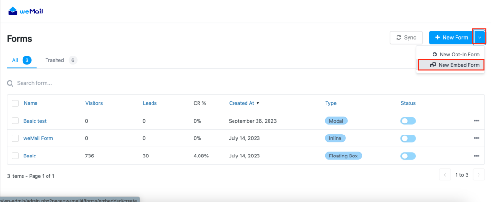Toggle status switch for Basic form
Viewport: 491px width, 202px height.
pyautogui.click(x=408, y=156)
